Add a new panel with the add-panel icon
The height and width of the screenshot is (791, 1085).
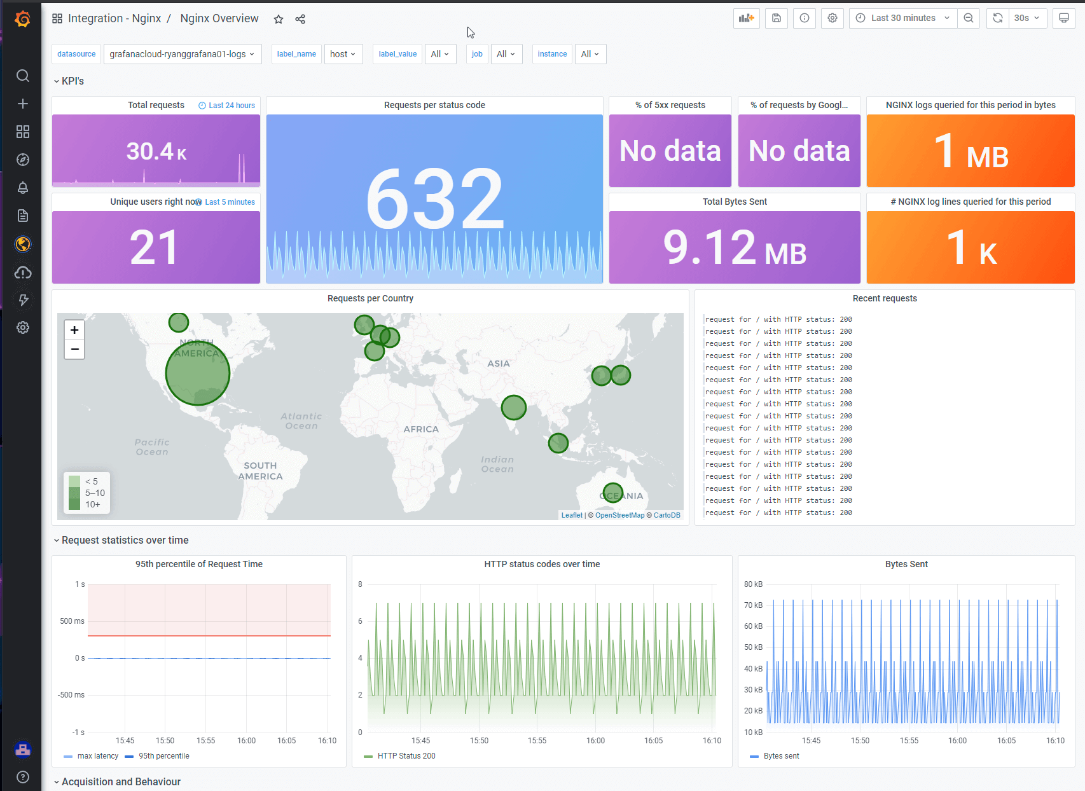[746, 18]
